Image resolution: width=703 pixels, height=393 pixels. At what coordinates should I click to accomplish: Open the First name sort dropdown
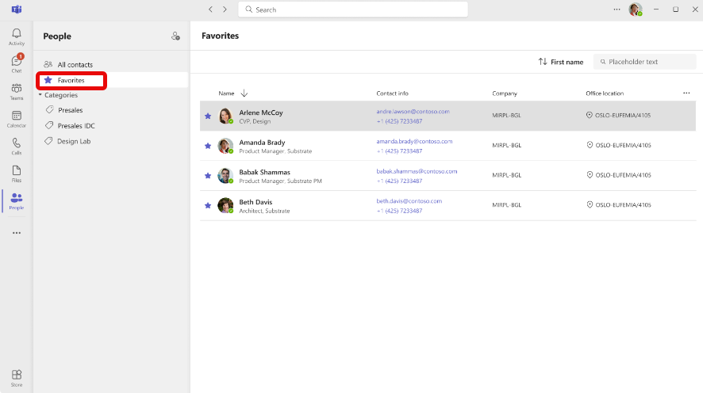pos(560,62)
